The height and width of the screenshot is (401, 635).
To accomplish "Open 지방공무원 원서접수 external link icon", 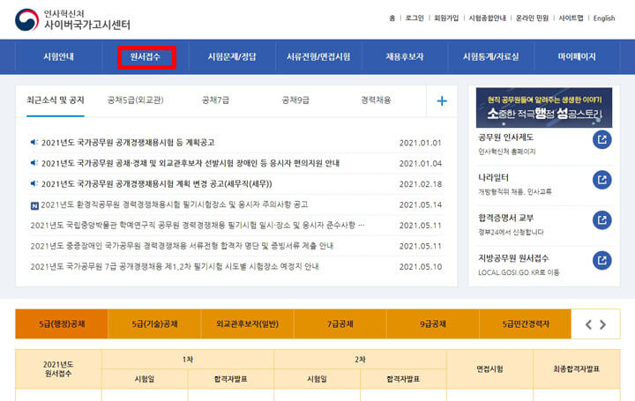I will pos(602,260).
